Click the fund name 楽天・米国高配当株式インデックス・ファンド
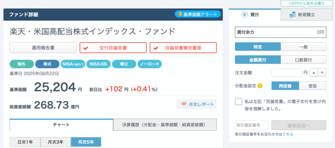 92,32
